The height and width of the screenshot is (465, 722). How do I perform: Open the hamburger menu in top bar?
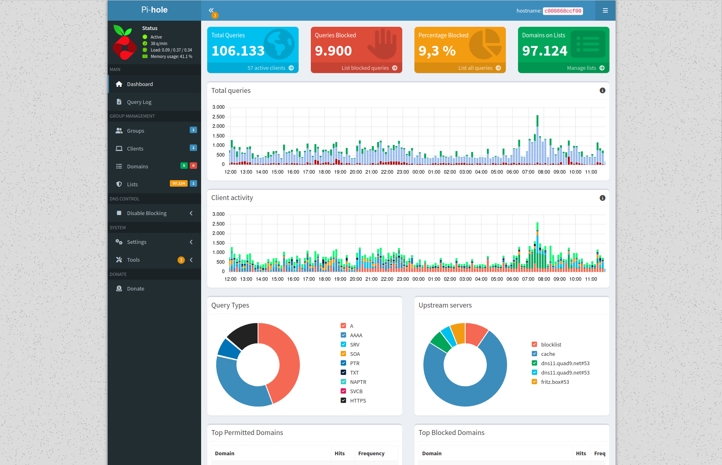click(605, 11)
